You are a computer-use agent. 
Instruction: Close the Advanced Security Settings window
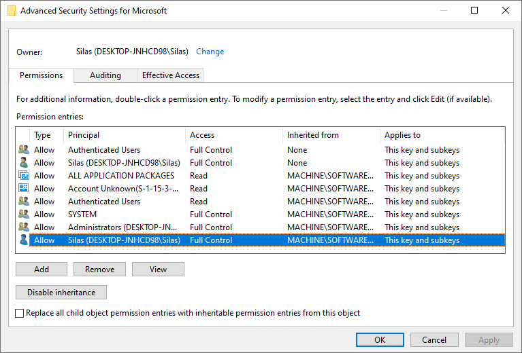pyautogui.click(x=506, y=10)
